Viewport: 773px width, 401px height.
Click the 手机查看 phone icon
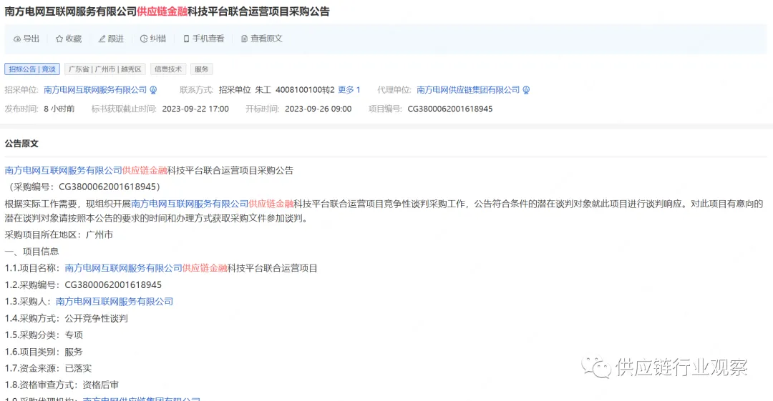pos(186,39)
